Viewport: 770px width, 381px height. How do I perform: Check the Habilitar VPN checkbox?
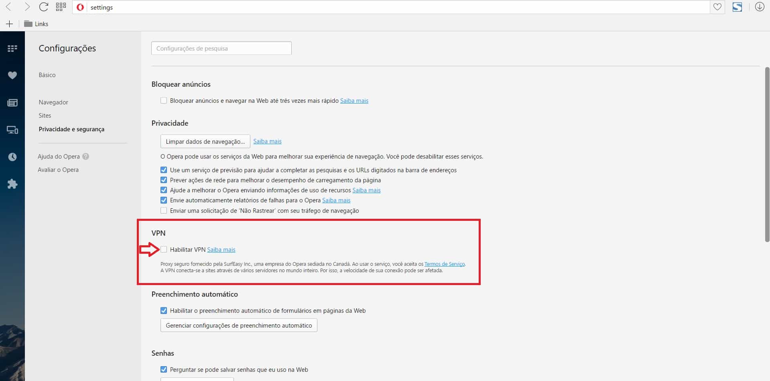point(164,249)
